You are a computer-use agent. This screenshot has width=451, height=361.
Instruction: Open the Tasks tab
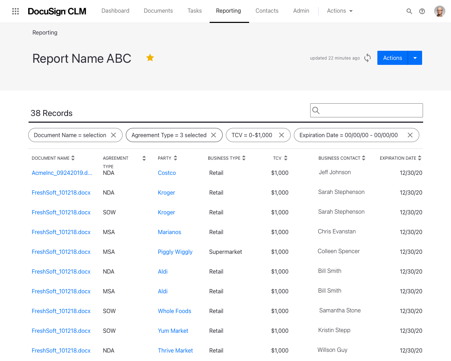(x=194, y=11)
